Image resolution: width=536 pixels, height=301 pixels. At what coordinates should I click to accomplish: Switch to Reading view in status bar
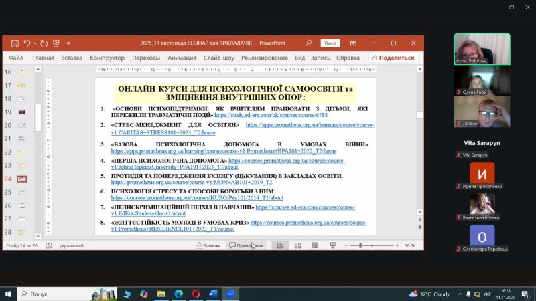(x=315, y=246)
